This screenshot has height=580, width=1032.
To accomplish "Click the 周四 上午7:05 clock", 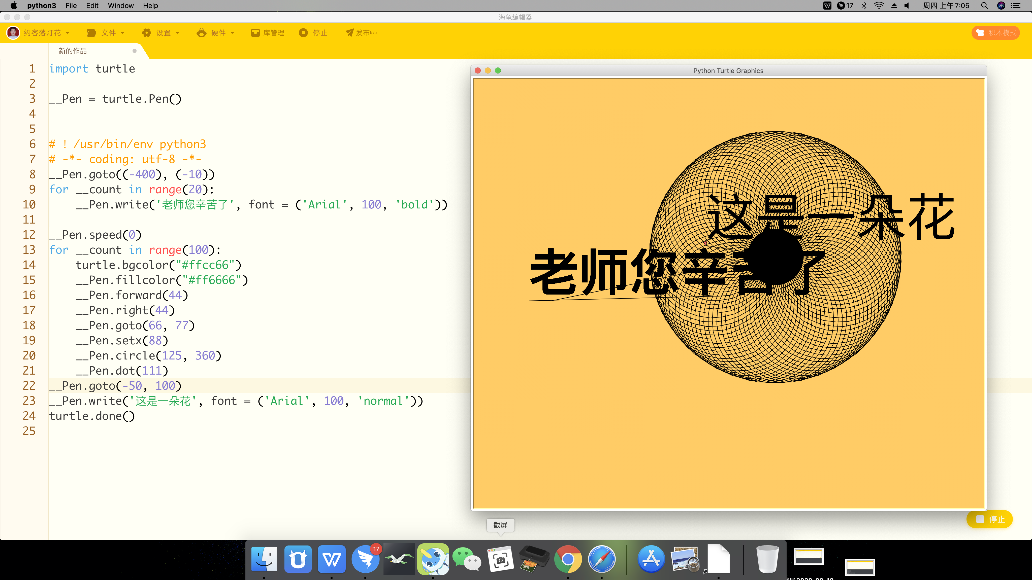I will pos(946,6).
